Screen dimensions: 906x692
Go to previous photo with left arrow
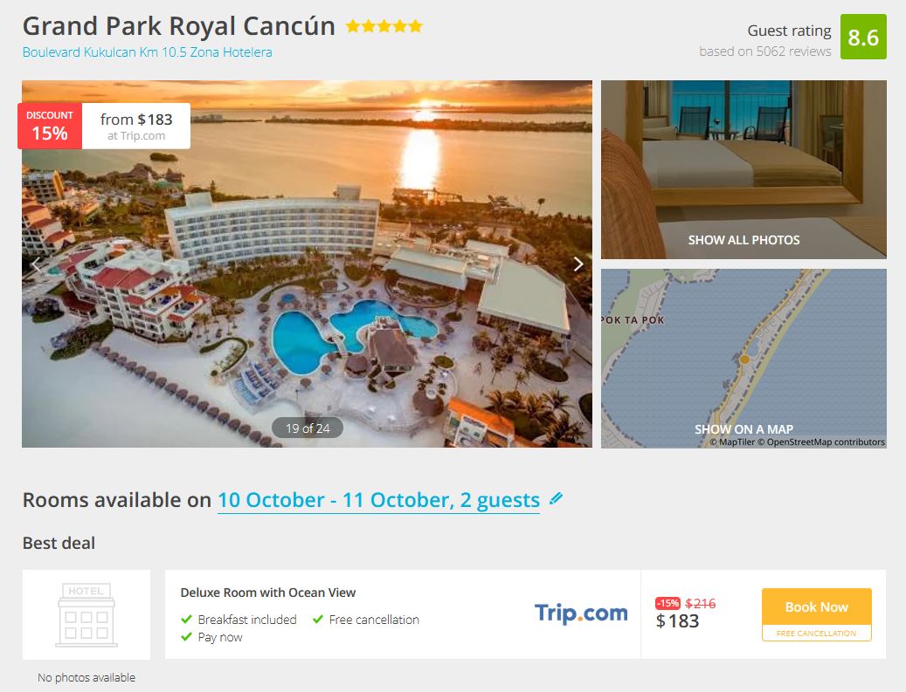pyautogui.click(x=36, y=264)
